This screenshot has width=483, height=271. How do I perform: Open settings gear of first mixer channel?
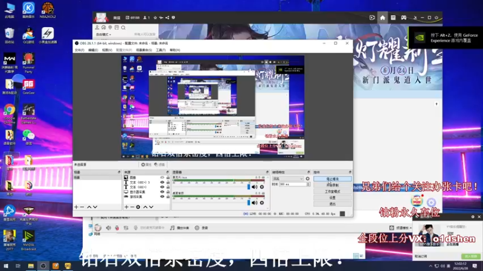pos(262,187)
